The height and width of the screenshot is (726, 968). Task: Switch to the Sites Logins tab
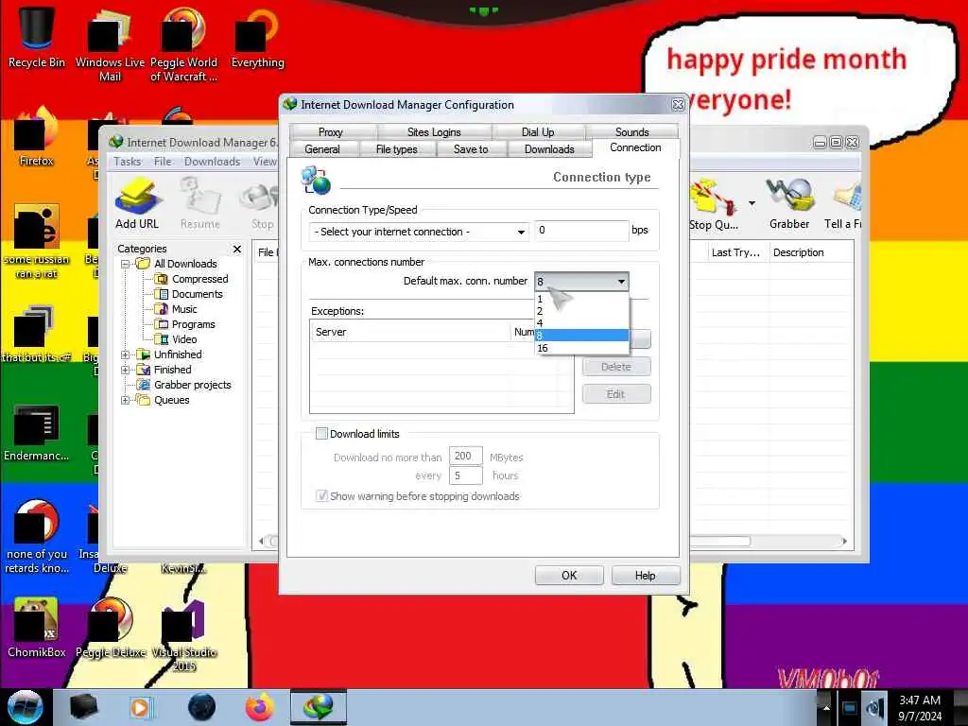pos(434,131)
